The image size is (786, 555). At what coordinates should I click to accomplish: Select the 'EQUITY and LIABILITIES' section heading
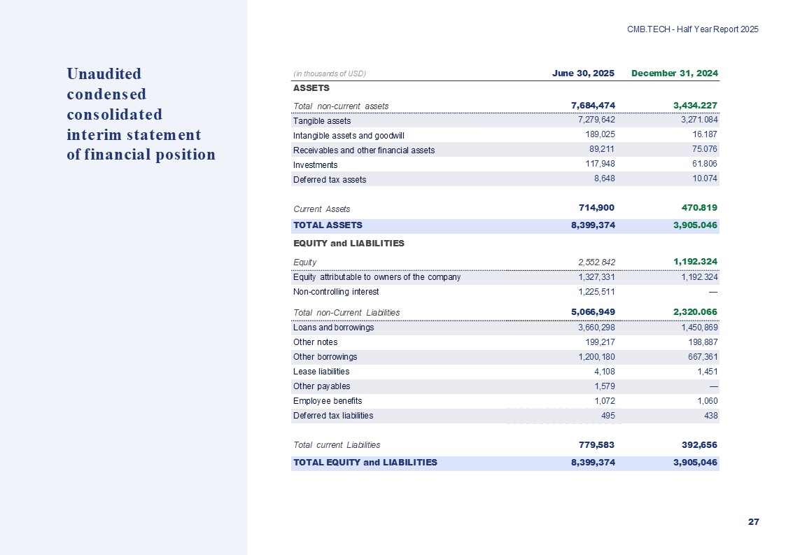point(349,244)
